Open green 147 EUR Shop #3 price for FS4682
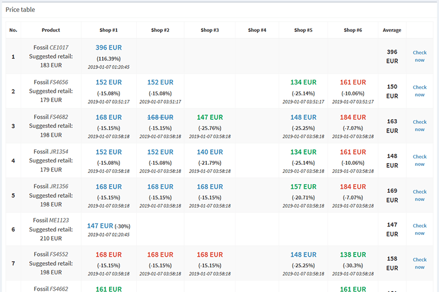 (x=210, y=117)
